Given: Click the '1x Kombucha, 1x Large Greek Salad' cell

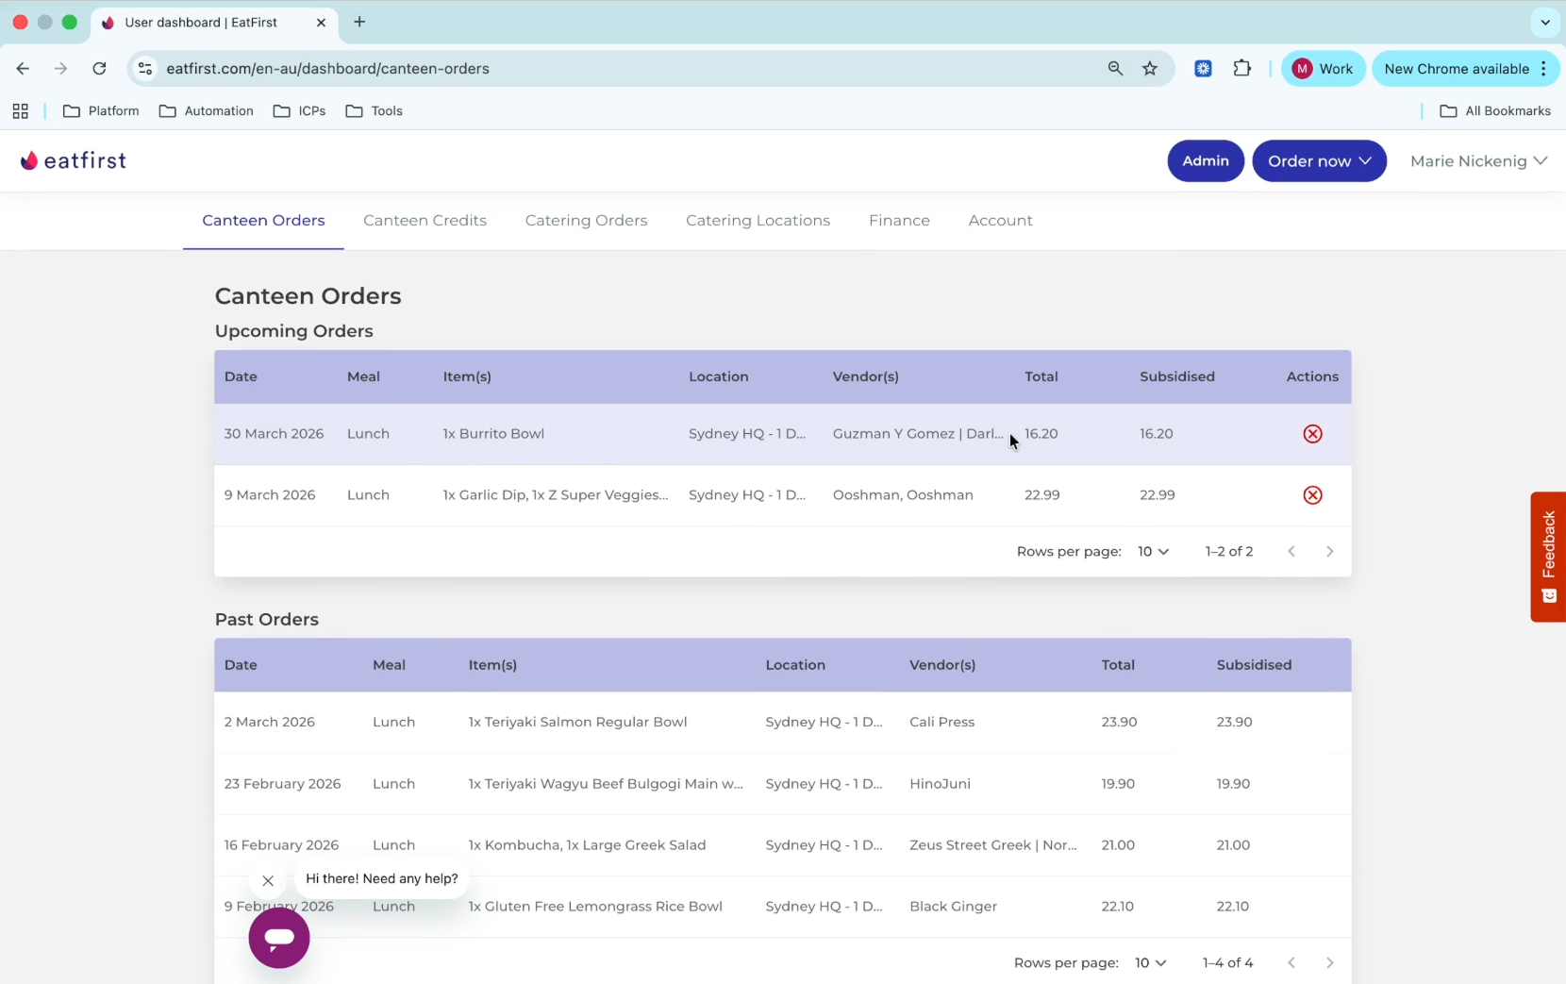Looking at the screenshot, I should click(587, 845).
